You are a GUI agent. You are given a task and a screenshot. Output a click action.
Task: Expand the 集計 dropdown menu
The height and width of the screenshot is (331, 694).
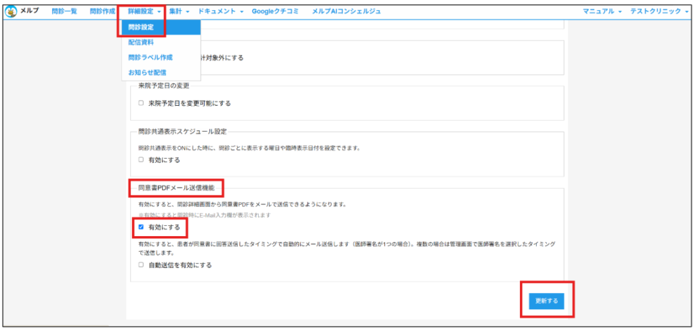[x=179, y=12]
